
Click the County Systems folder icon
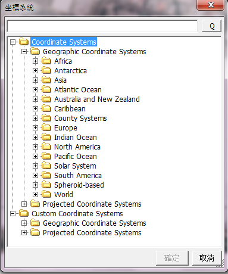coord(46,118)
